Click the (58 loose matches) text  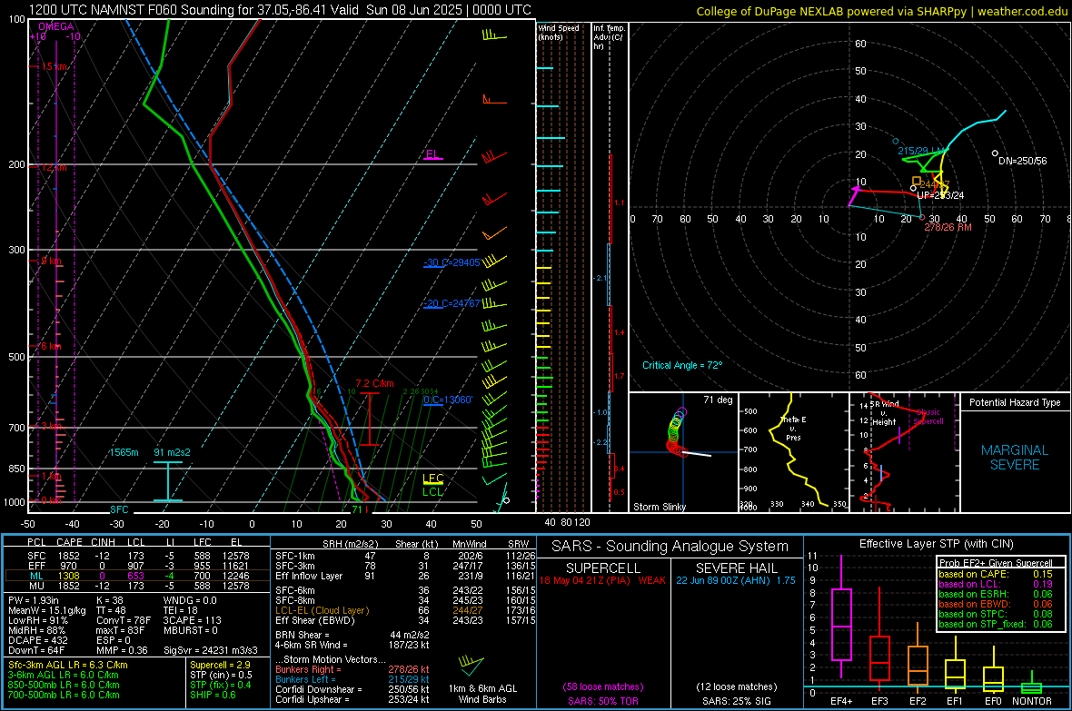(603, 686)
